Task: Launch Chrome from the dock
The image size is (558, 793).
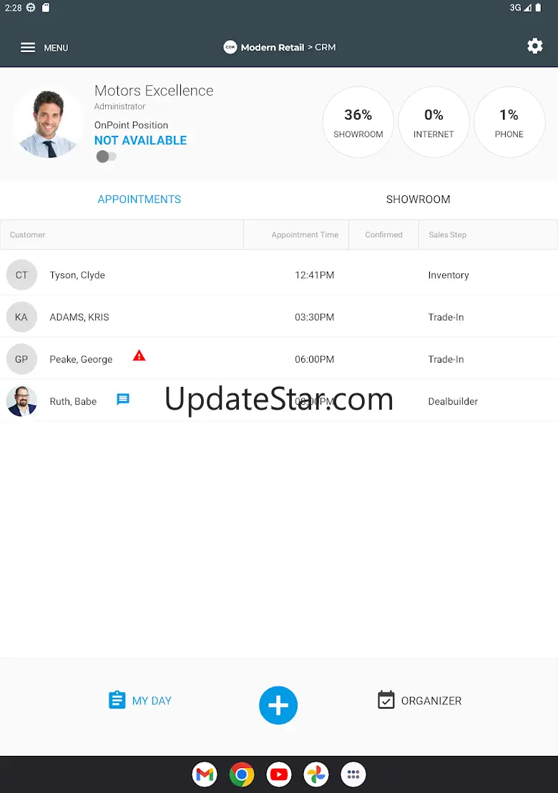Action: click(242, 774)
